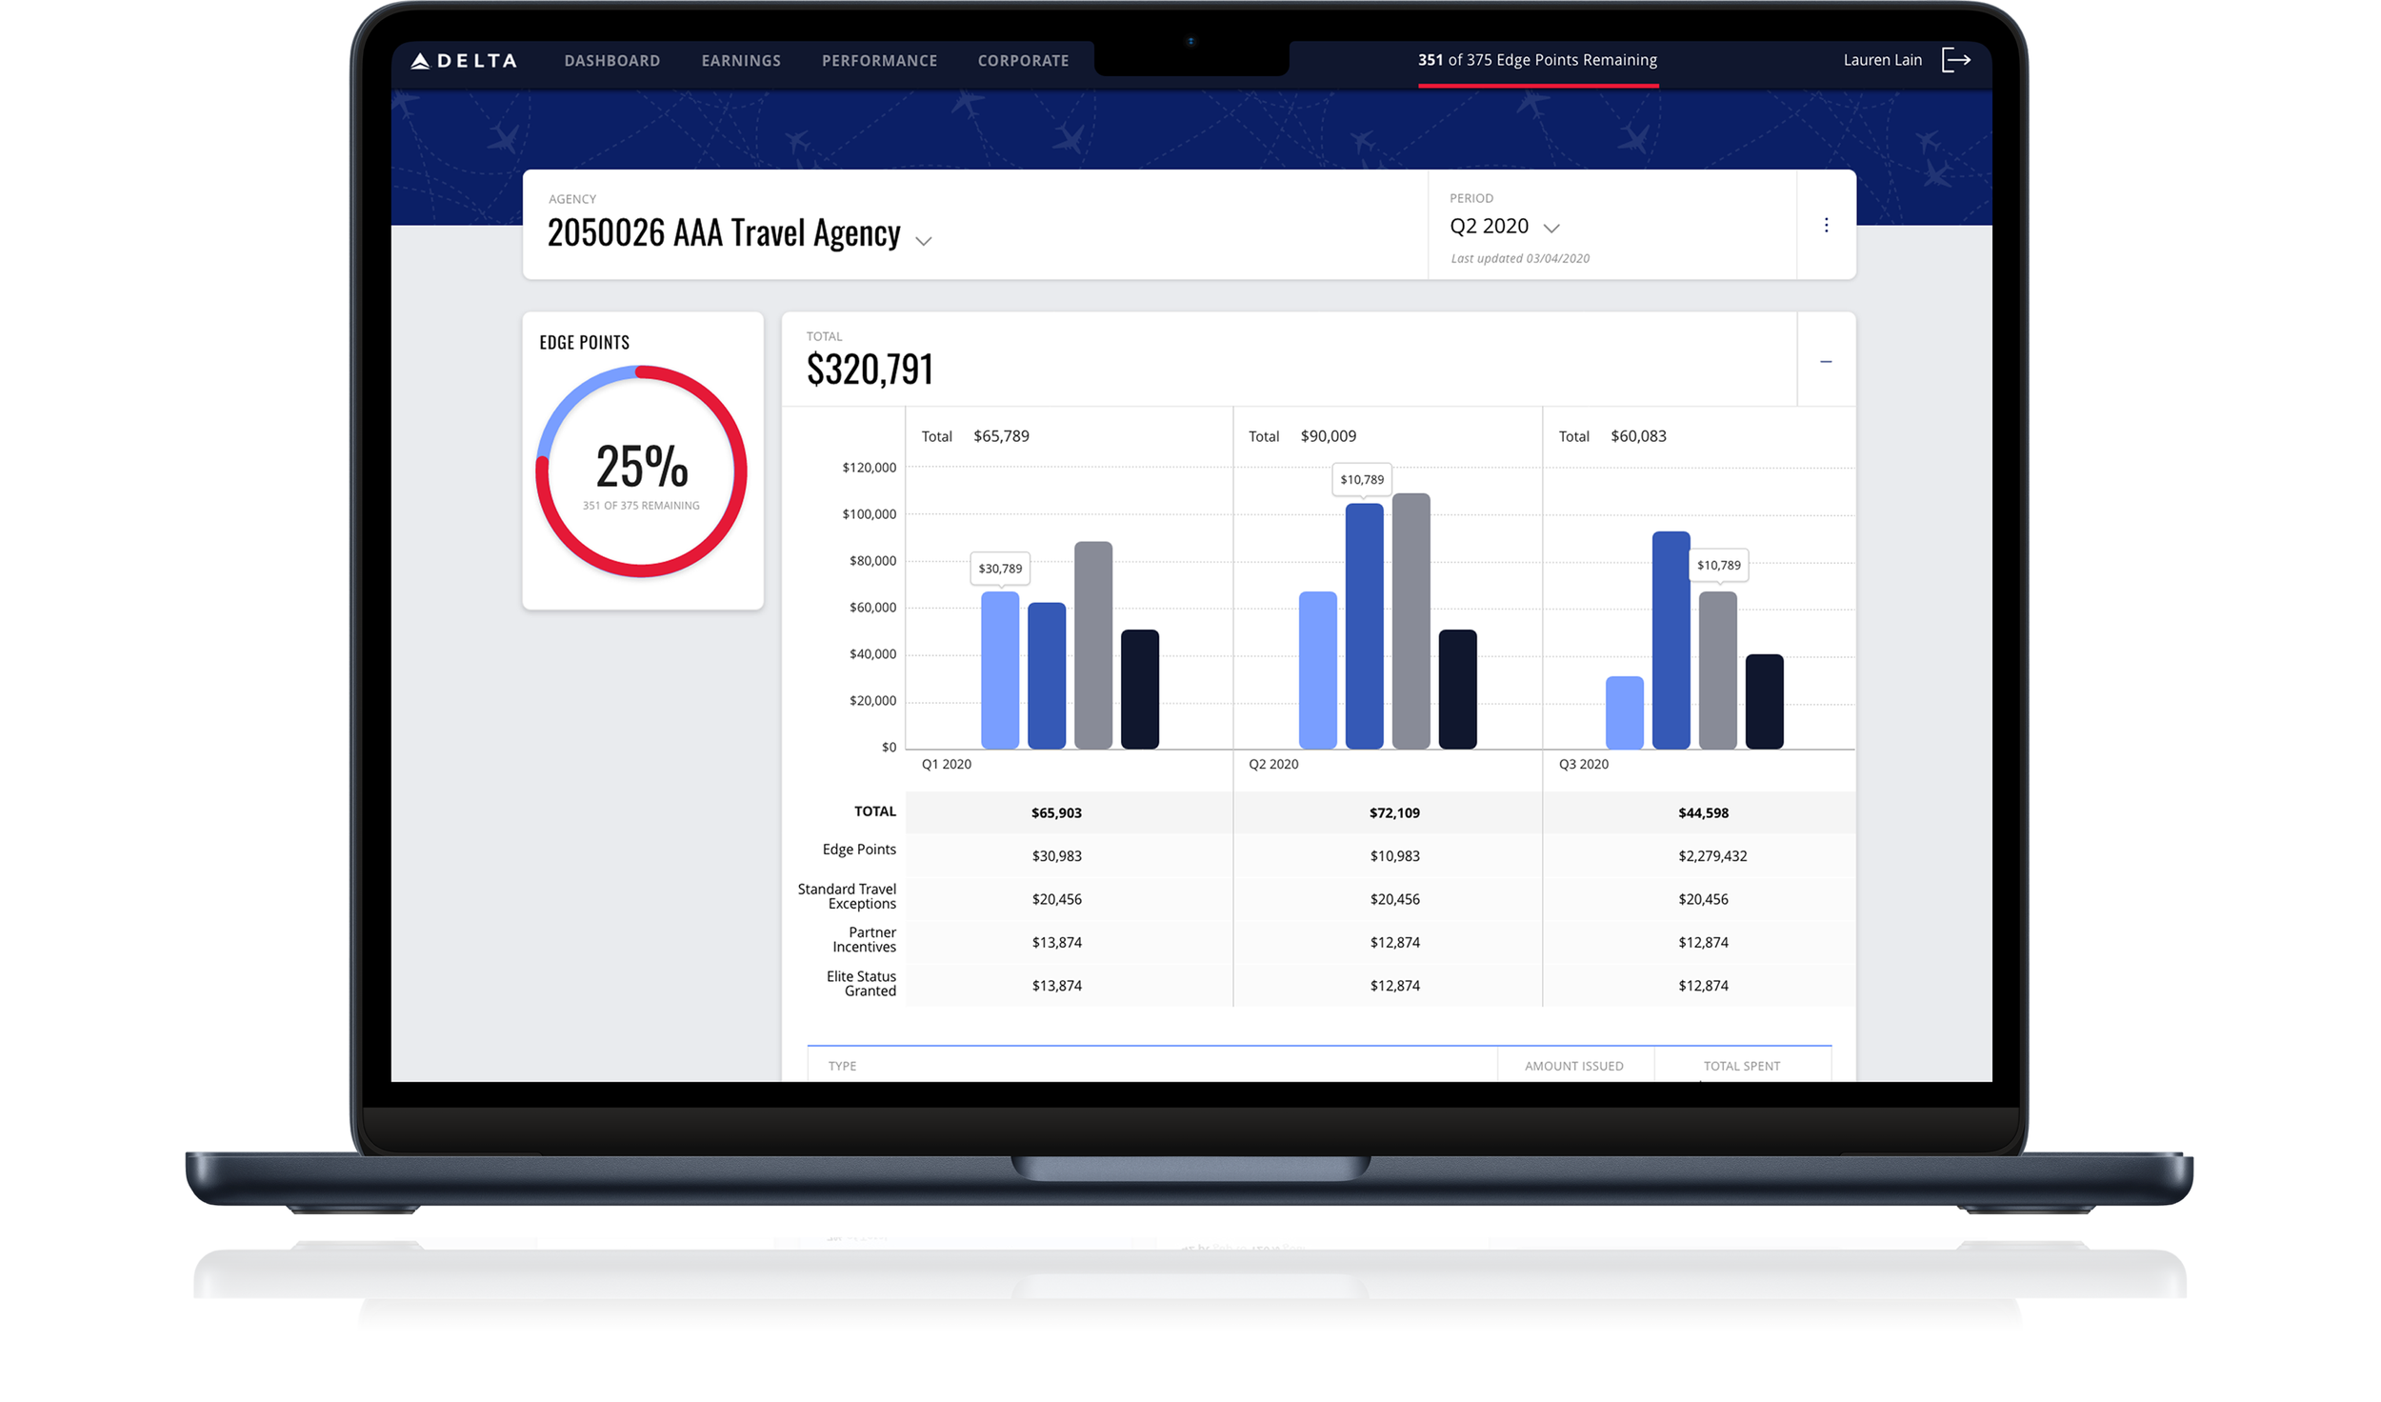Click the Q3 2020 chart total $60,083
This screenshot has height=1402, width=2381.
click(x=1638, y=436)
